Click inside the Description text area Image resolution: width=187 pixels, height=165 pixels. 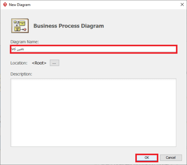[93, 113]
